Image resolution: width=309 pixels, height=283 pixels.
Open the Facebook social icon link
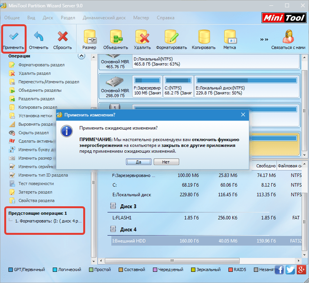click(x=280, y=270)
